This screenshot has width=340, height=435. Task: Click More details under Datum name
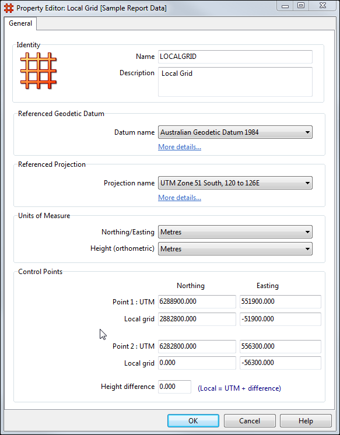[x=180, y=147]
